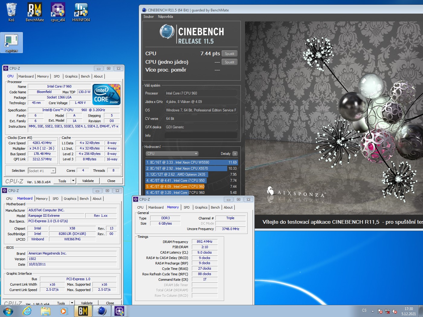Open the CPU ranking dropdown in Hodnocení

point(172,154)
